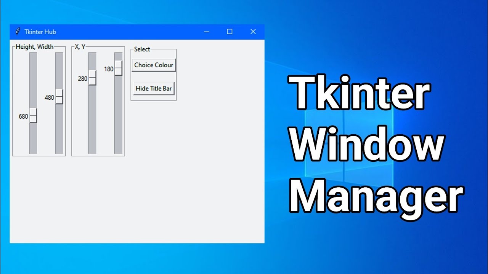Click the Choice Colour button
The height and width of the screenshot is (274, 488).
(154, 65)
